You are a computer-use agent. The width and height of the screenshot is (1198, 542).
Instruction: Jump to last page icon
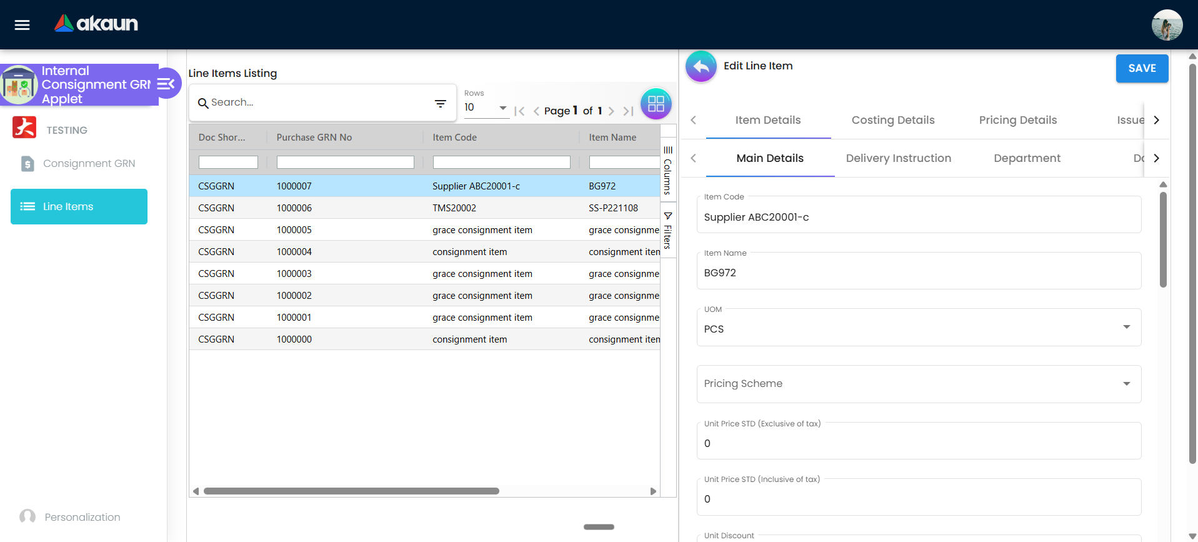[x=628, y=111]
